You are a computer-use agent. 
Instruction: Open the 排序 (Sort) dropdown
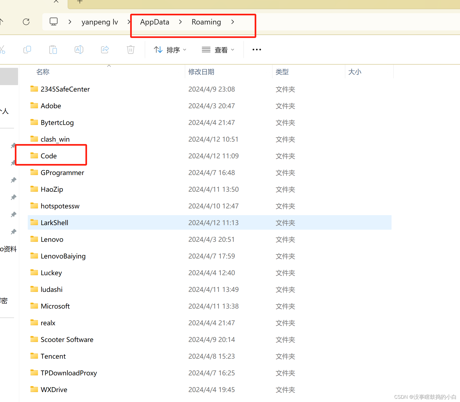pos(170,50)
